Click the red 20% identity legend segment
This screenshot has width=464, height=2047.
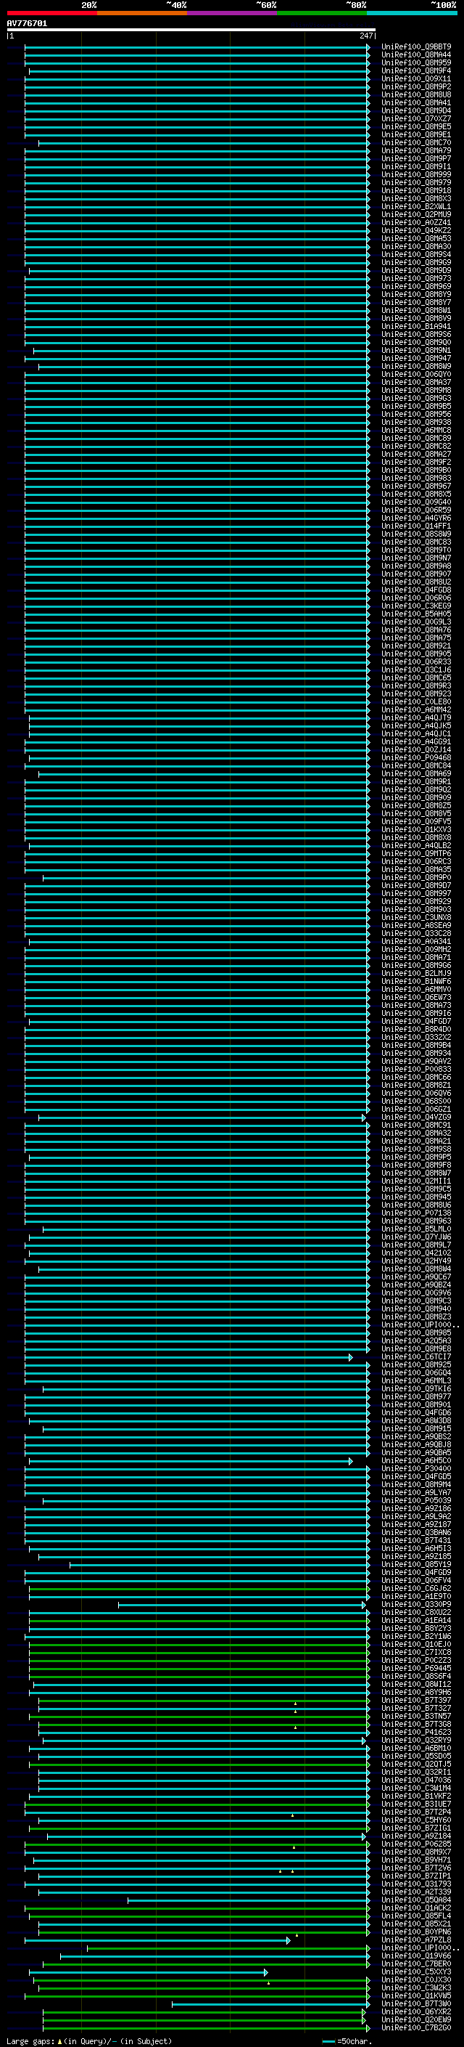click(51, 13)
